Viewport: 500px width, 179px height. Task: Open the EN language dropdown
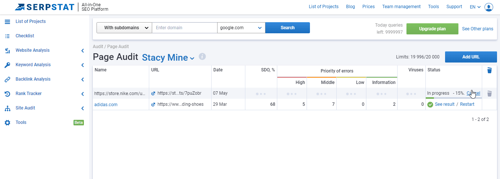coord(475,7)
